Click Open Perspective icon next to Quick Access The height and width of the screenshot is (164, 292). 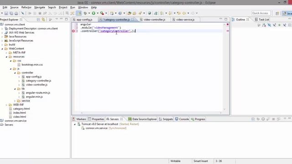click(x=277, y=13)
